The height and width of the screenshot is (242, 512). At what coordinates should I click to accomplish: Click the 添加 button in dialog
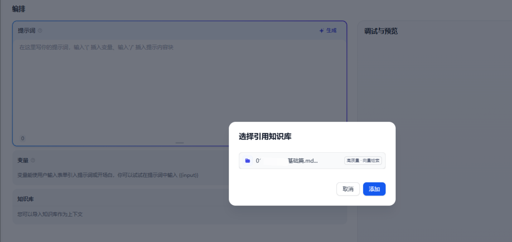click(x=374, y=189)
